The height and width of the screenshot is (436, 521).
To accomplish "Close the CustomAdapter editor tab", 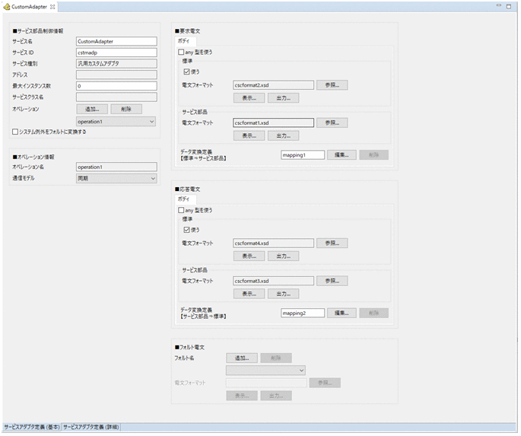I will tap(52, 7).
